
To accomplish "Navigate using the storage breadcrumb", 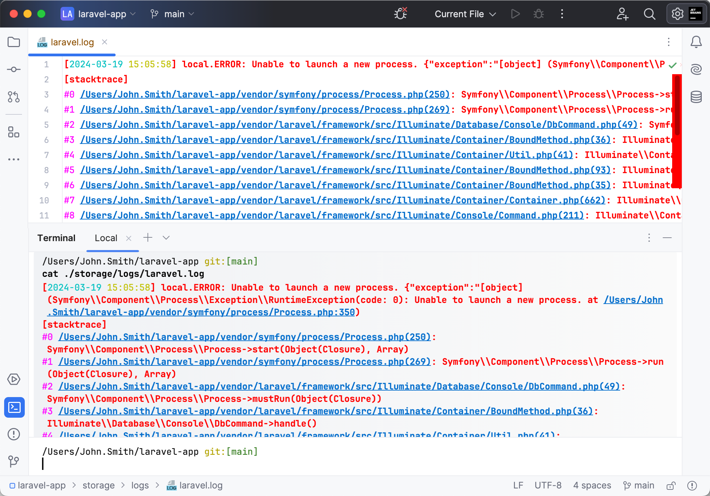I will (x=98, y=485).
